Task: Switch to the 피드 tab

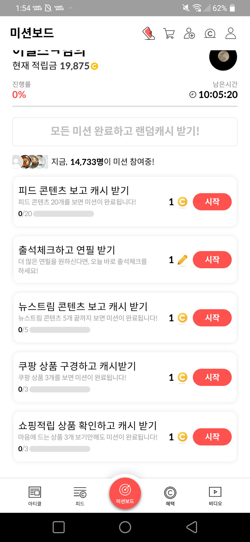Action: (80, 496)
